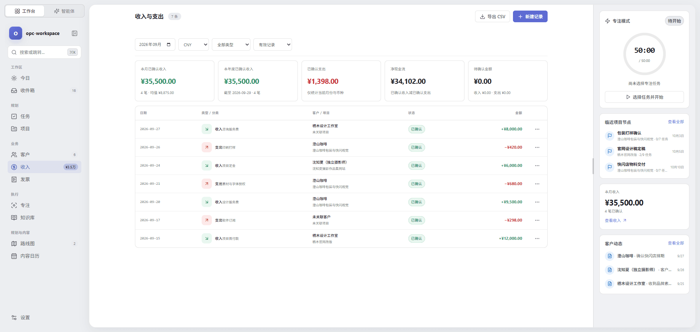Viewport: 700px width, 332px height.
Task: Click the 待开始 status badge
Action: click(x=674, y=21)
